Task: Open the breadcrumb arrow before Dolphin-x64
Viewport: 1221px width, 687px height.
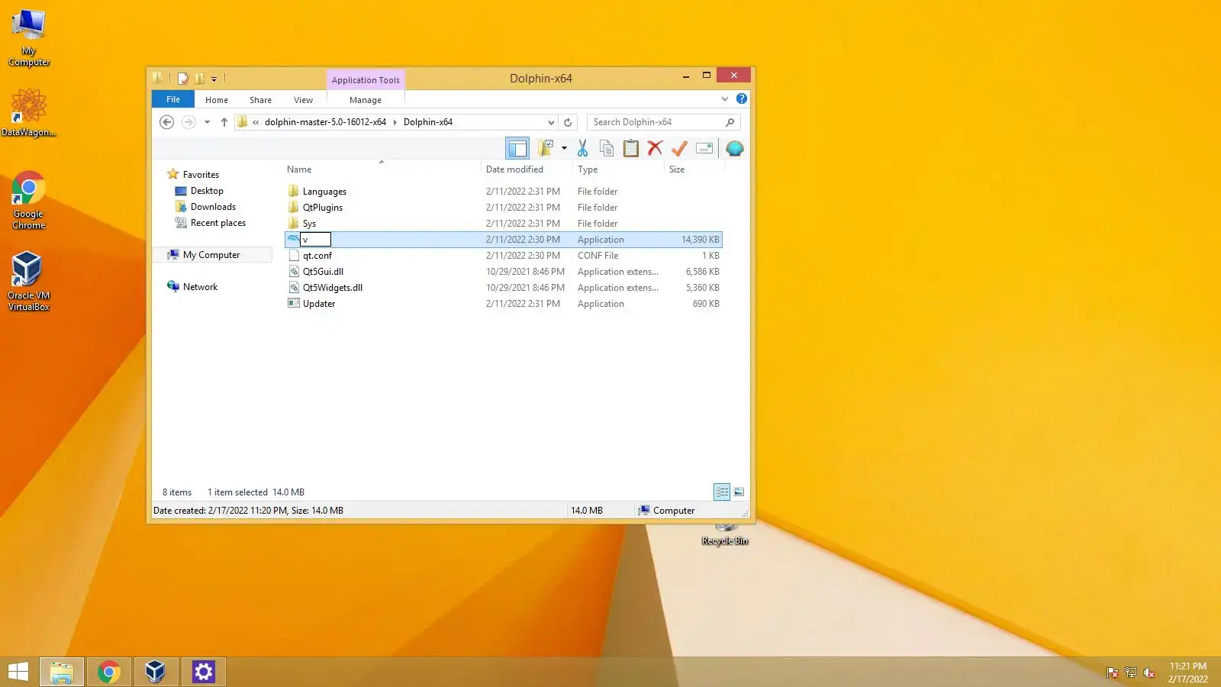Action: pos(395,122)
